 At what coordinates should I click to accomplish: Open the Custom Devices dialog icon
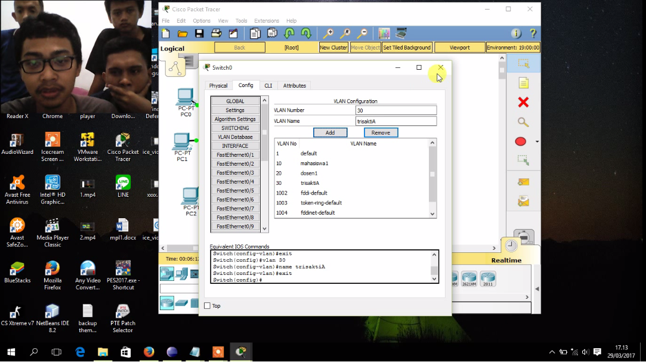point(401,33)
